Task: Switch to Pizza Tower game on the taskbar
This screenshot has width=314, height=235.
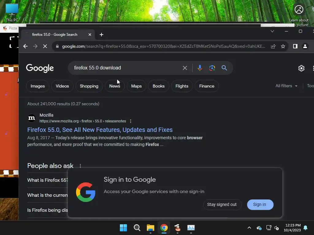Action: 178,228
